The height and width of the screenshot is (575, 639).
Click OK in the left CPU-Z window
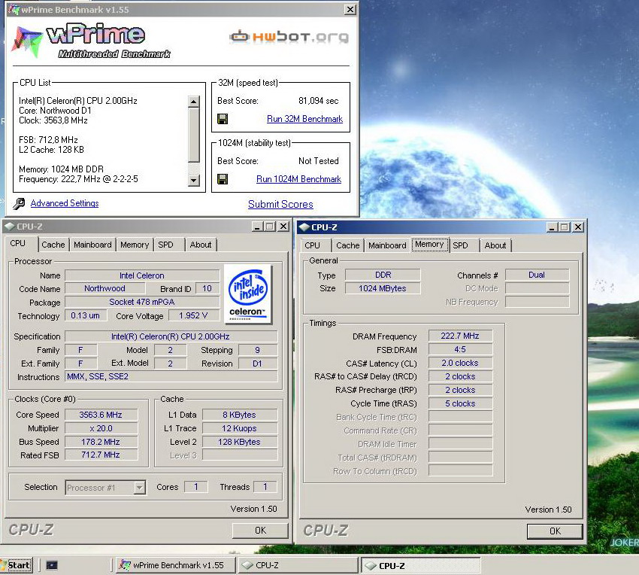pos(260,531)
